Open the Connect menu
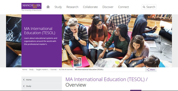The height and width of the screenshot is (91, 178). coord(123,7)
